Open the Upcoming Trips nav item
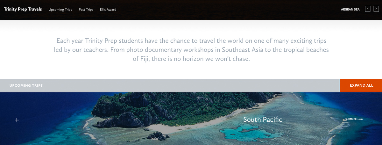 pos(60,10)
